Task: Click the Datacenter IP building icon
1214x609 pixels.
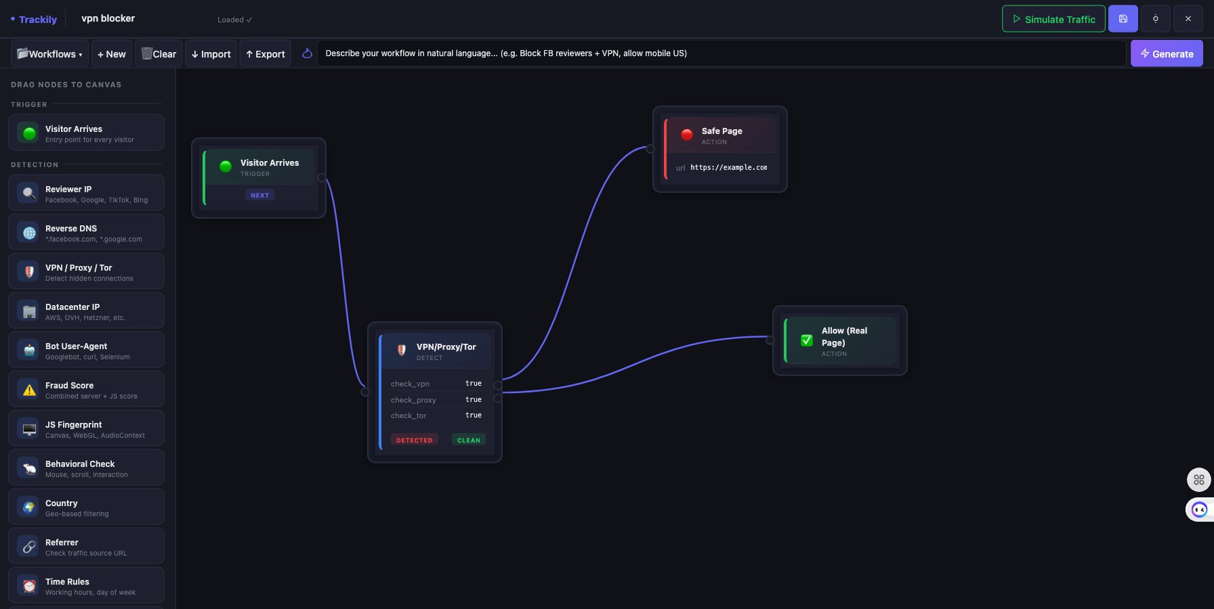Action: 29,312
